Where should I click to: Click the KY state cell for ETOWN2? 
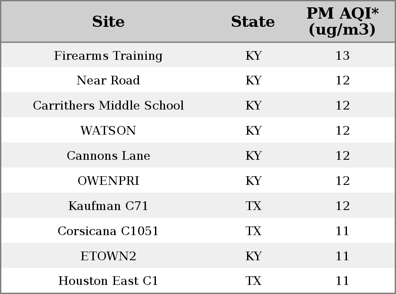(x=253, y=256)
